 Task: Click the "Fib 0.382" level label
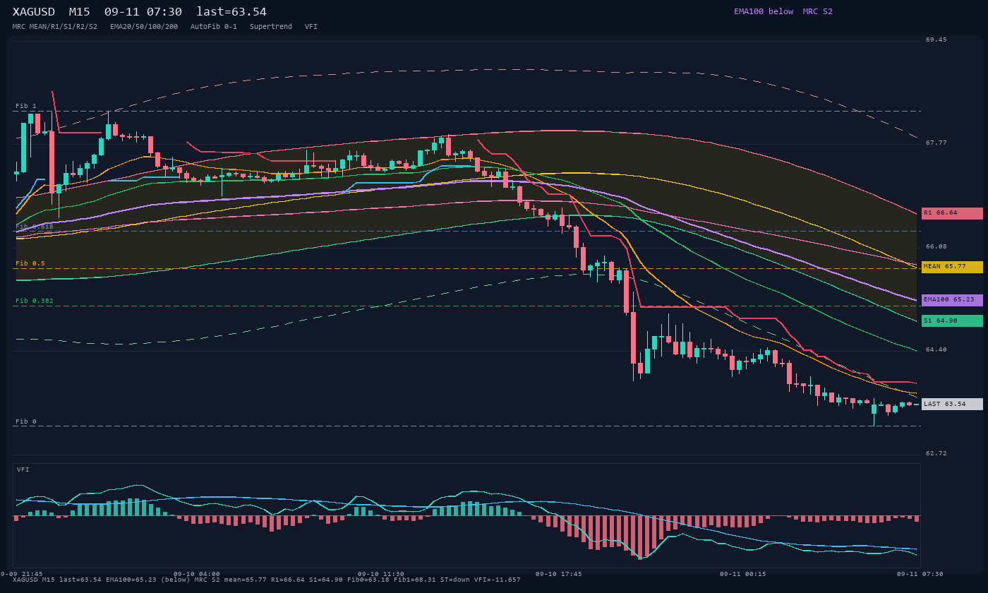35,301
